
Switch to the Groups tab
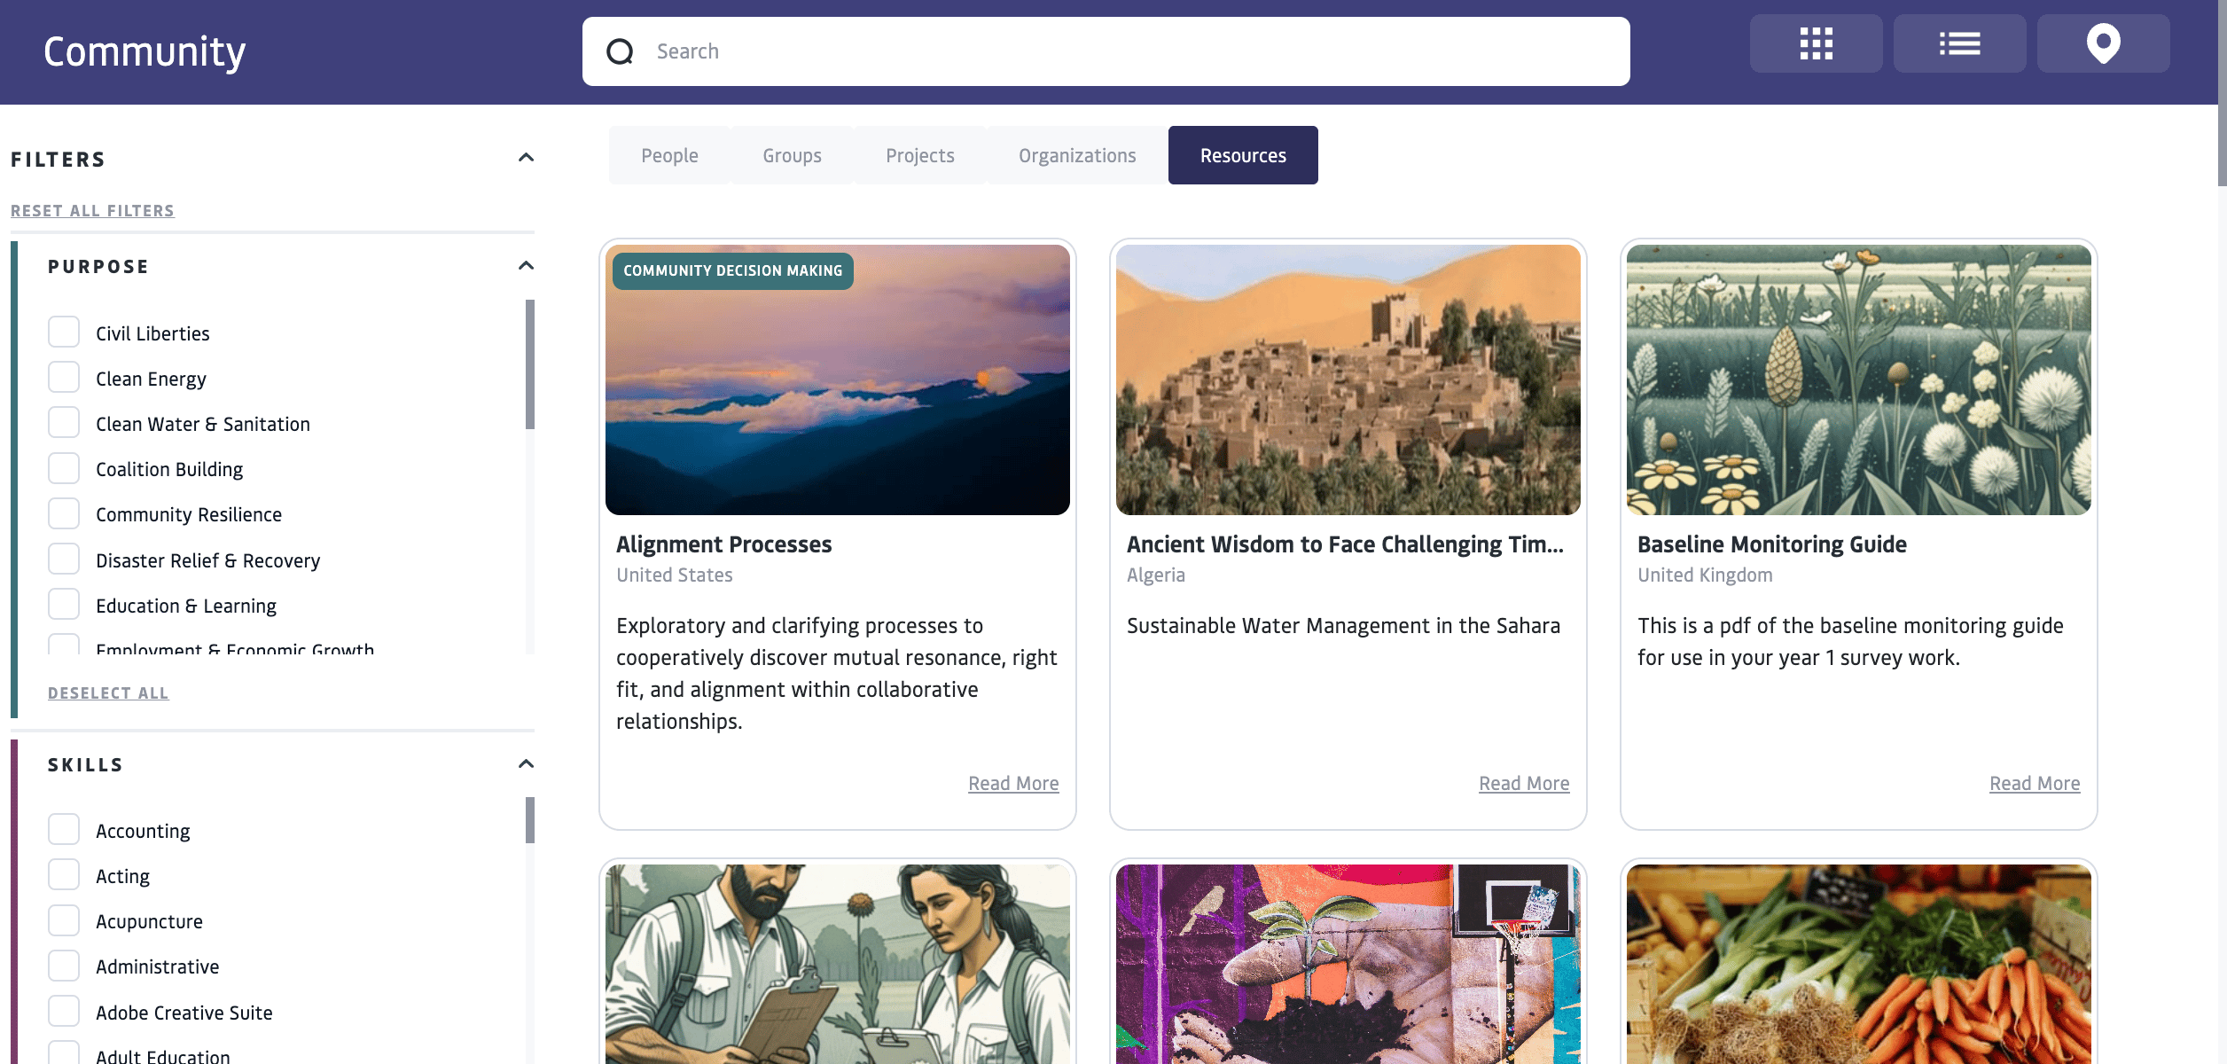792,155
